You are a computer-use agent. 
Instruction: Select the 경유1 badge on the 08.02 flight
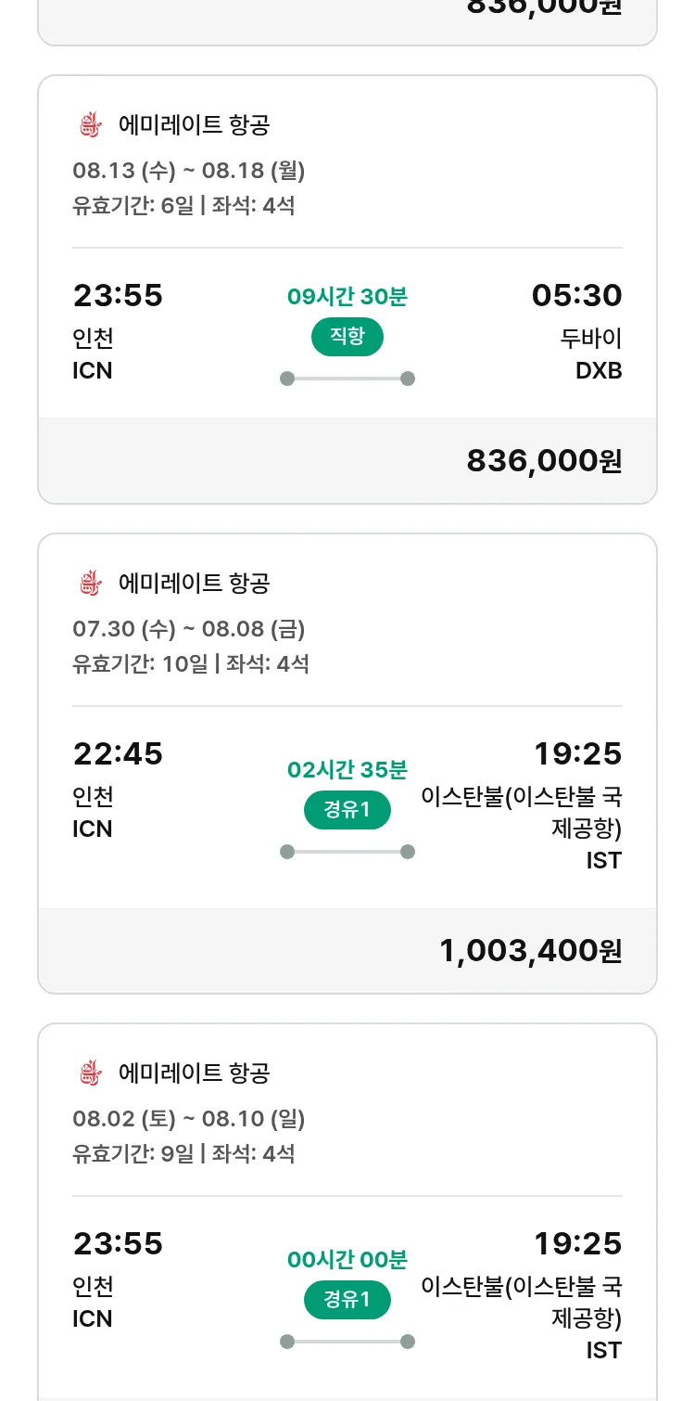(347, 1300)
